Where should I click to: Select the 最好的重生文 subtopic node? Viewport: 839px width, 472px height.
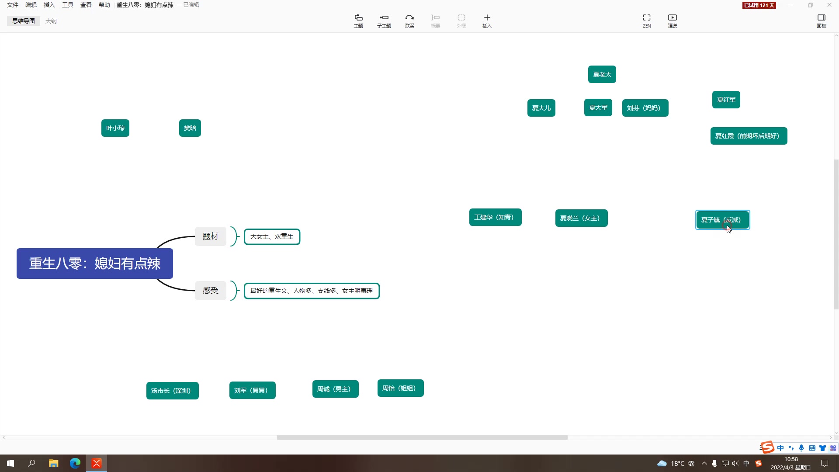tap(312, 291)
